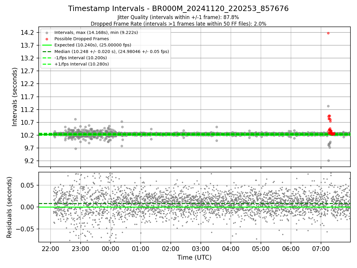Image resolution: width=357 pixels, height=268 pixels.
Task: Select legend entry 'Expected (10.240s), (25.00000 fps)'
Action: 93,45
